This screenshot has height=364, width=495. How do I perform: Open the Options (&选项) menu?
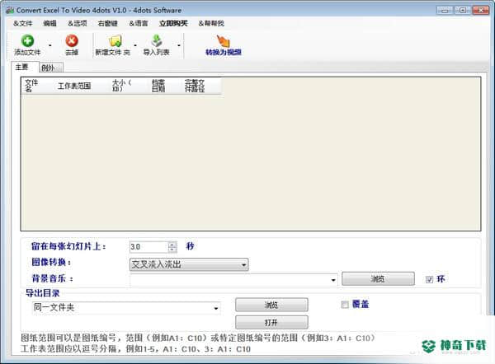pos(78,23)
